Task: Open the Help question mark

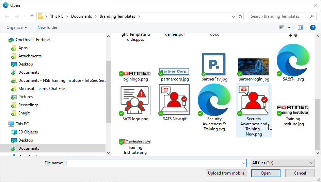Action: point(312,28)
